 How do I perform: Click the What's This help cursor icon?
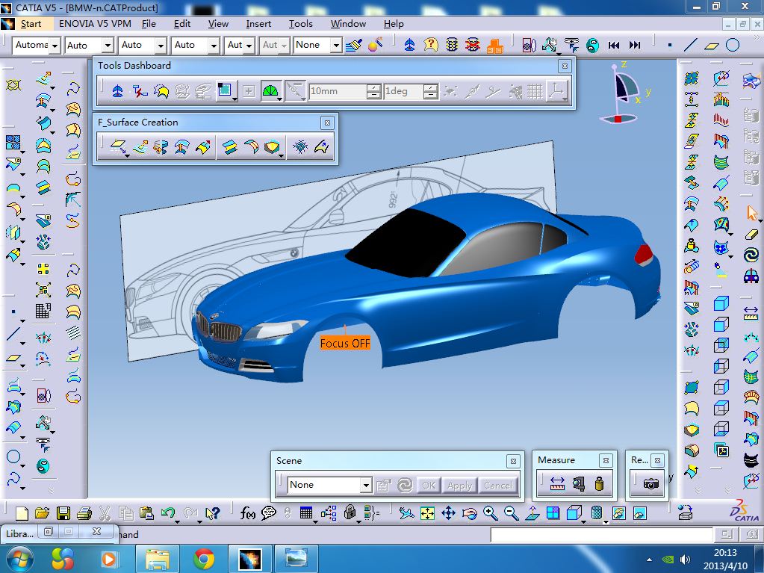[212, 513]
